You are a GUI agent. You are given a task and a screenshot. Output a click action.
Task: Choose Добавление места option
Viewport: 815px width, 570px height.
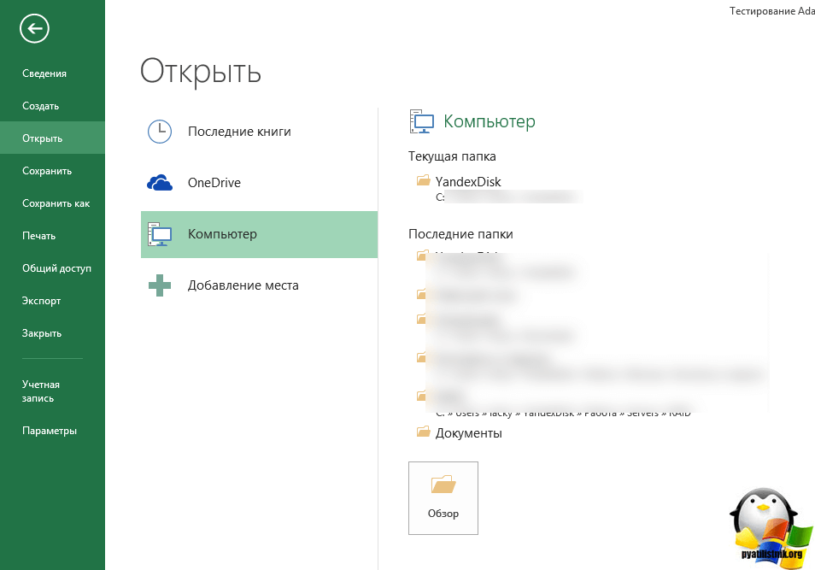coord(259,285)
